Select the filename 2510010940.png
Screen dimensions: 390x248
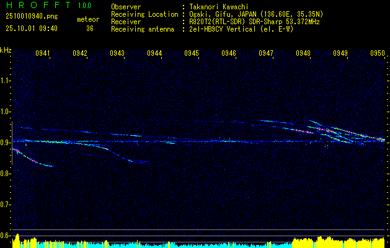(32, 16)
